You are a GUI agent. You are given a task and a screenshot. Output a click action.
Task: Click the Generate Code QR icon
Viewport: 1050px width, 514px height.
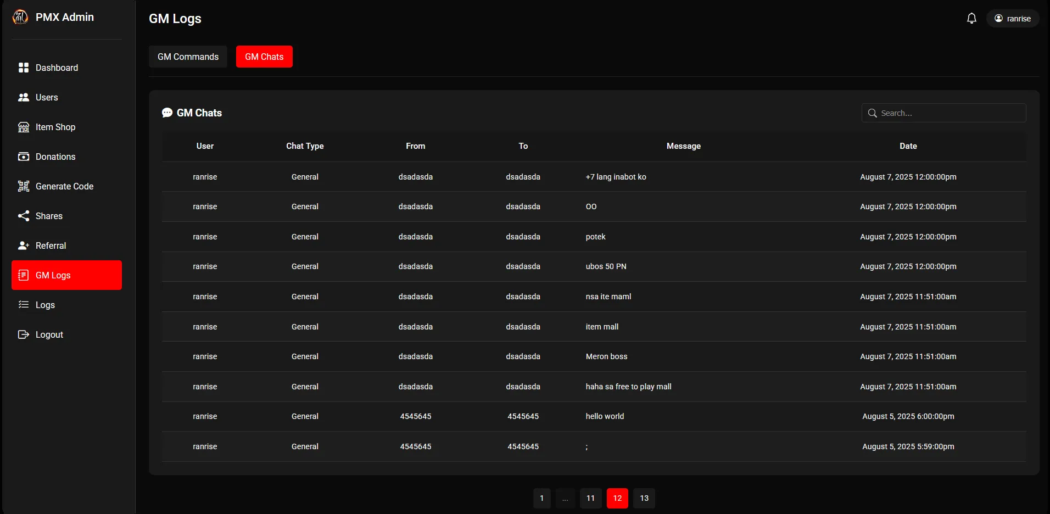click(24, 186)
